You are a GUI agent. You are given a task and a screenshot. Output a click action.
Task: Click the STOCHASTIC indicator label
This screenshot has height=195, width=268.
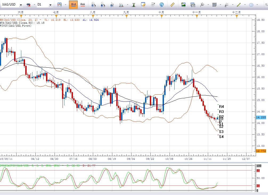tap(48, 166)
